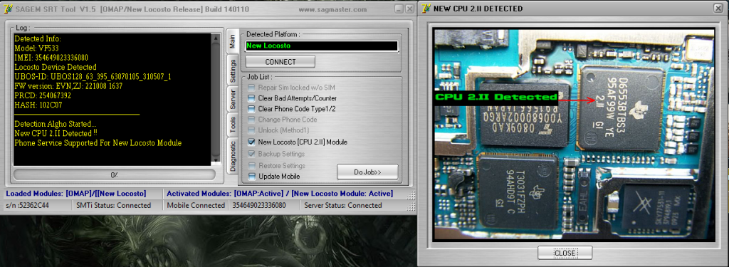Minimize the SAGEM SRT Tool window
The height and width of the screenshot is (267, 729).
(x=399, y=9)
